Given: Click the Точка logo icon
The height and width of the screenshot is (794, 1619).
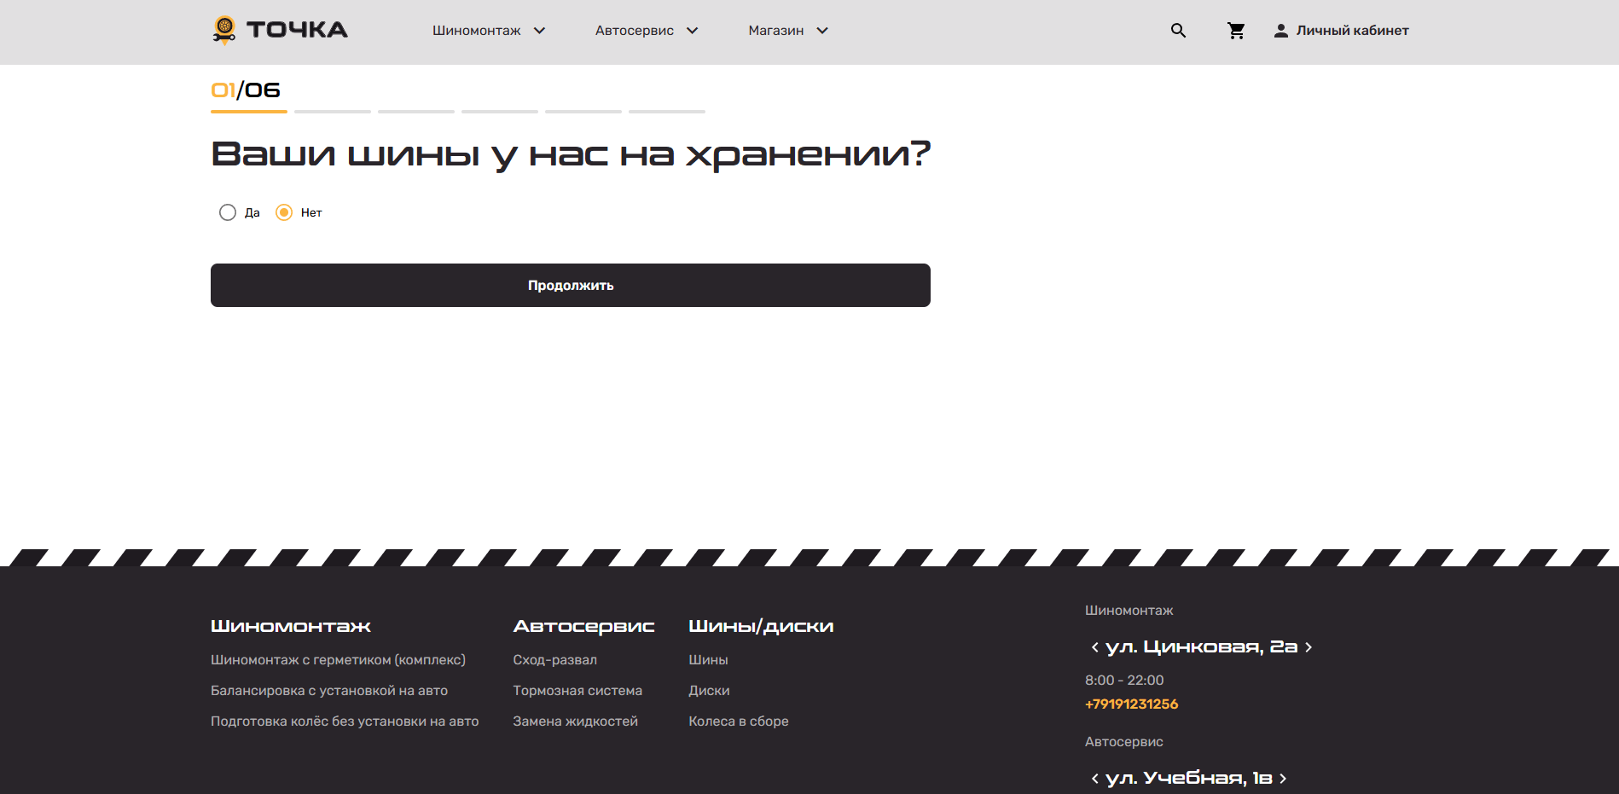Looking at the screenshot, I should point(224,30).
